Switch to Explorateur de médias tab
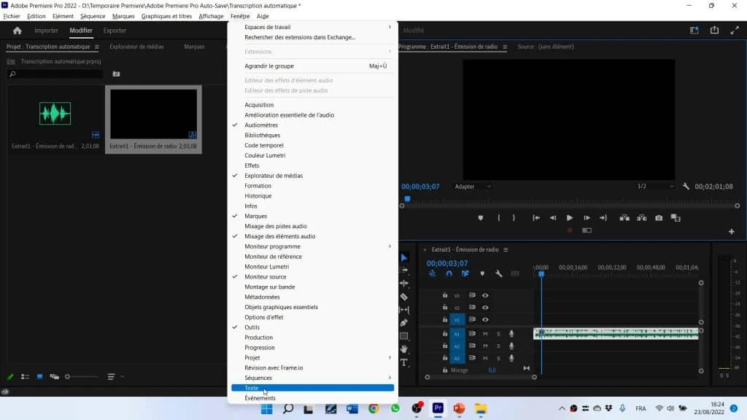Viewport: 747px width, 420px height. 136,47
